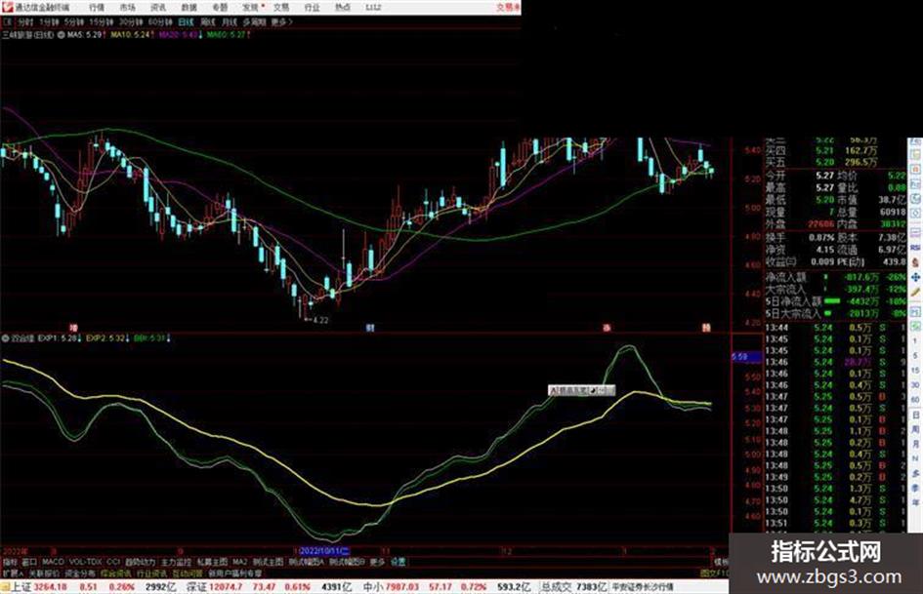Click 设置 in indicator bar

pyautogui.click(x=399, y=562)
